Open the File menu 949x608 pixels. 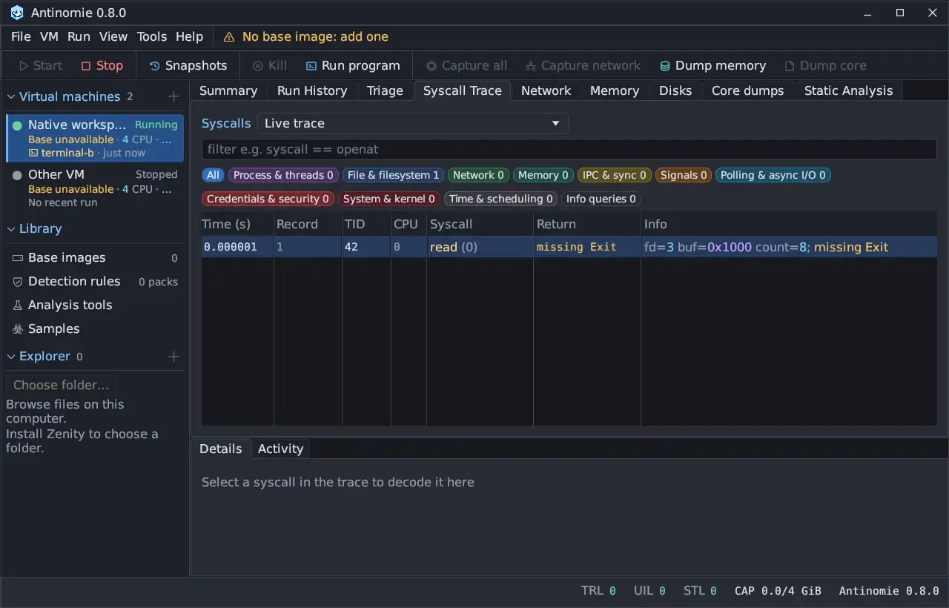pyautogui.click(x=21, y=37)
